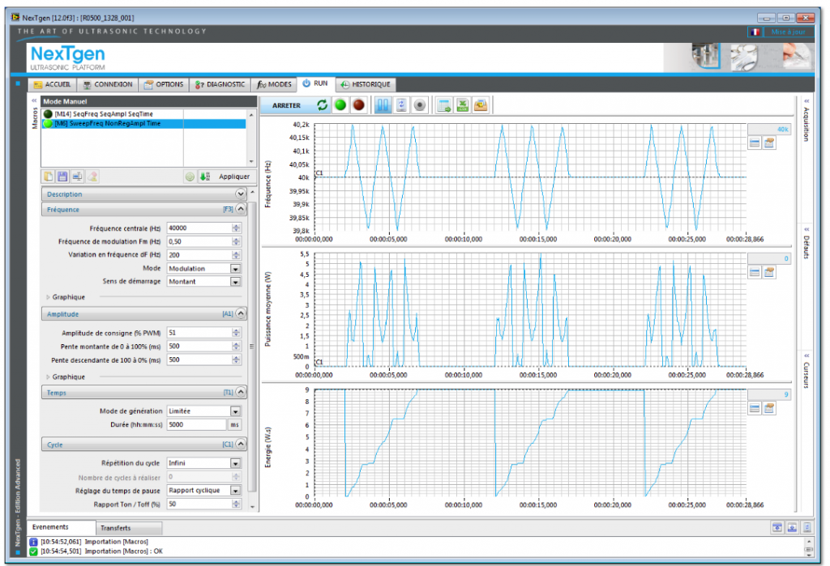This screenshot has height=566, width=830.
Task: Click the Mise à jour button
Action: click(788, 32)
